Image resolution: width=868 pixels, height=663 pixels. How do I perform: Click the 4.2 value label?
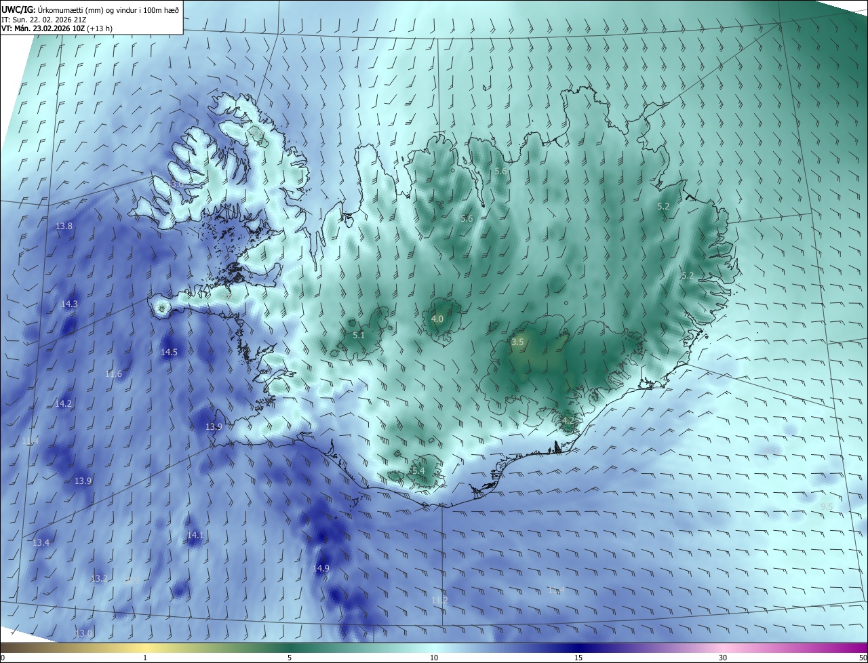pyautogui.click(x=568, y=421)
